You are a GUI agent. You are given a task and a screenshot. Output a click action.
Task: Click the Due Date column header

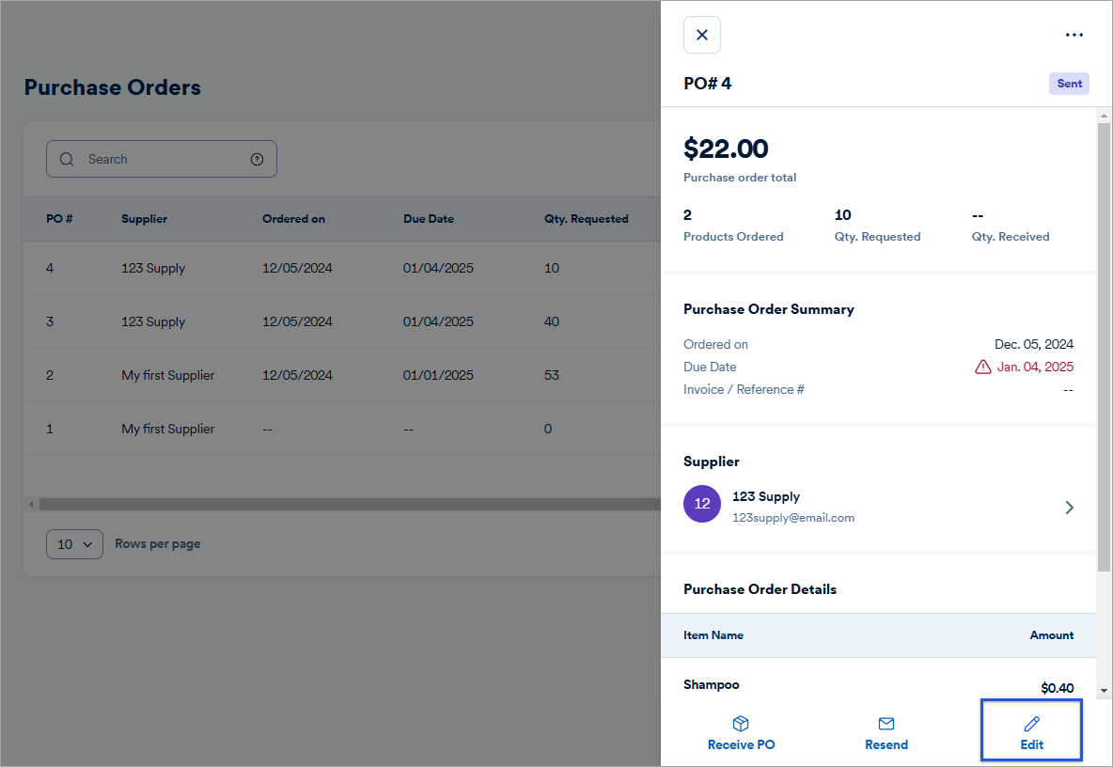click(x=429, y=218)
